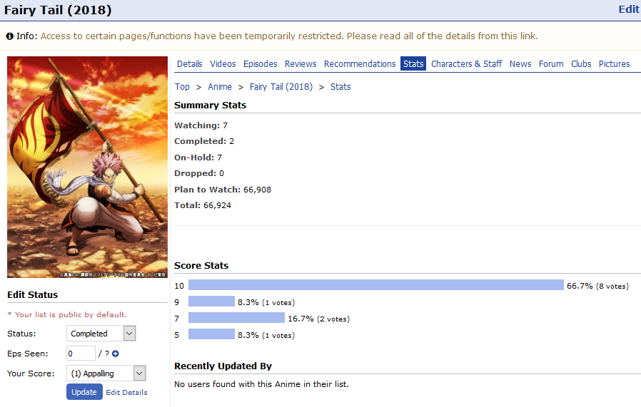
Task: Click the 'Dropped: 0' stat
Action: [199, 173]
